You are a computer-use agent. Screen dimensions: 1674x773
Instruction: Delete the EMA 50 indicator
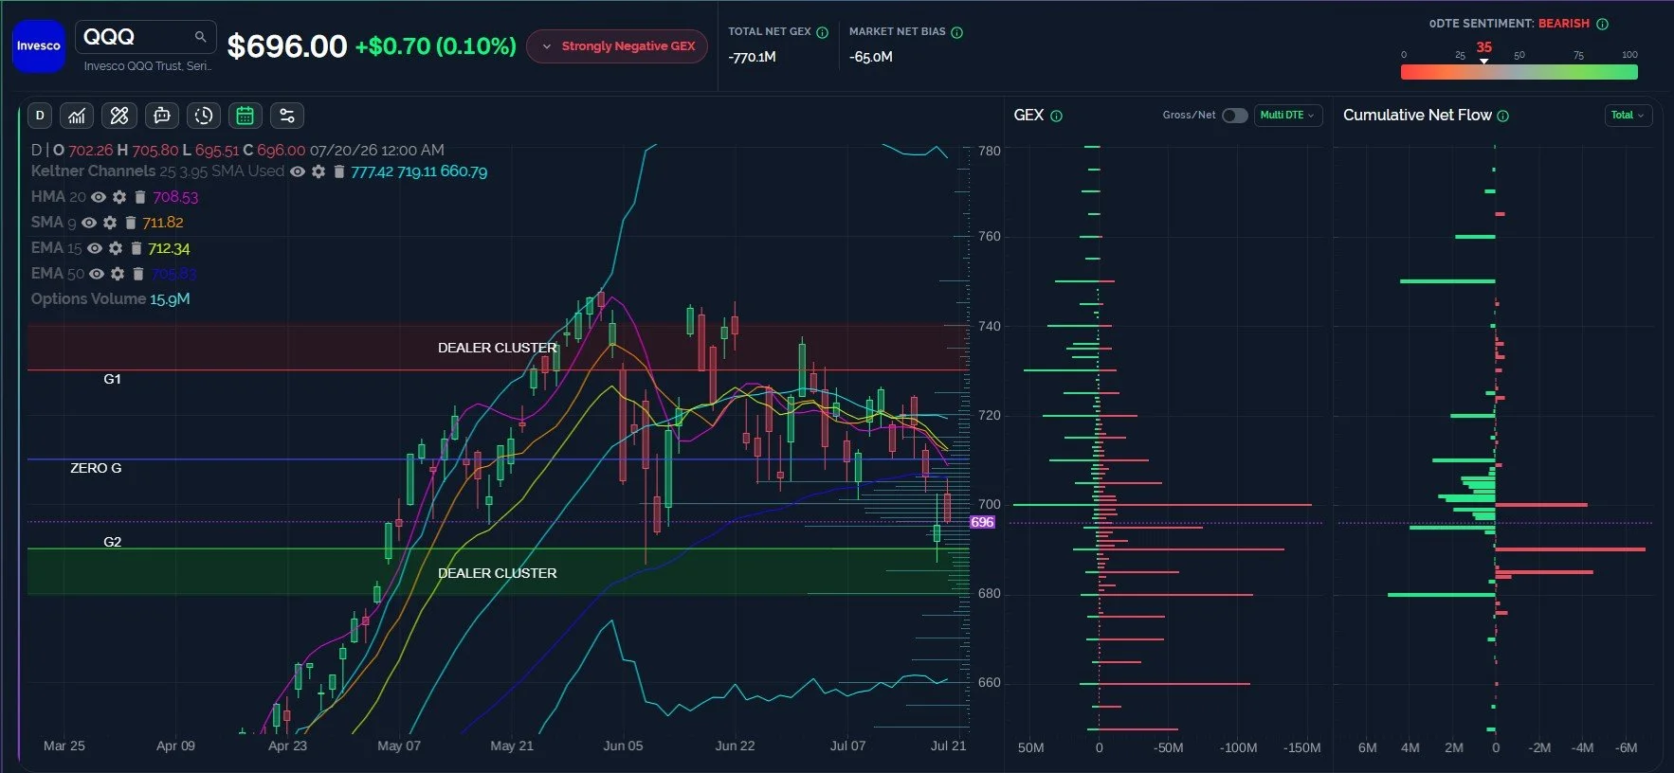tap(138, 274)
